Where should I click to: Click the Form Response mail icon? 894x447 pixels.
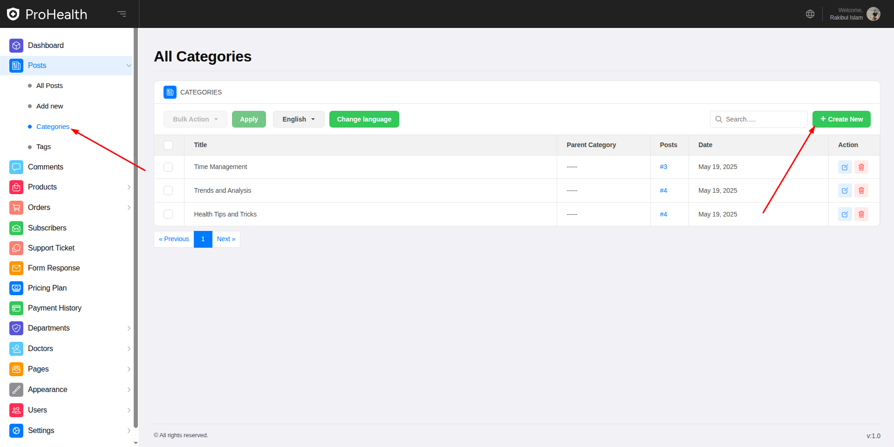16,268
